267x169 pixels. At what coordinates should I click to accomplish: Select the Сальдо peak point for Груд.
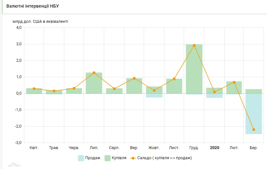pyautogui.click(x=194, y=45)
